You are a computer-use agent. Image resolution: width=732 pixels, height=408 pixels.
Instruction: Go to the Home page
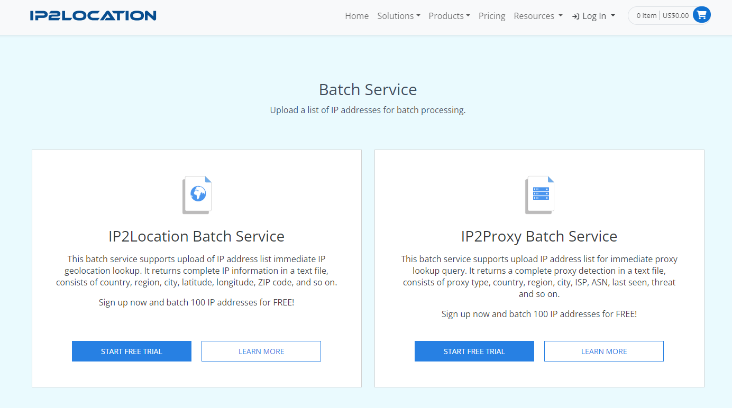pos(357,16)
